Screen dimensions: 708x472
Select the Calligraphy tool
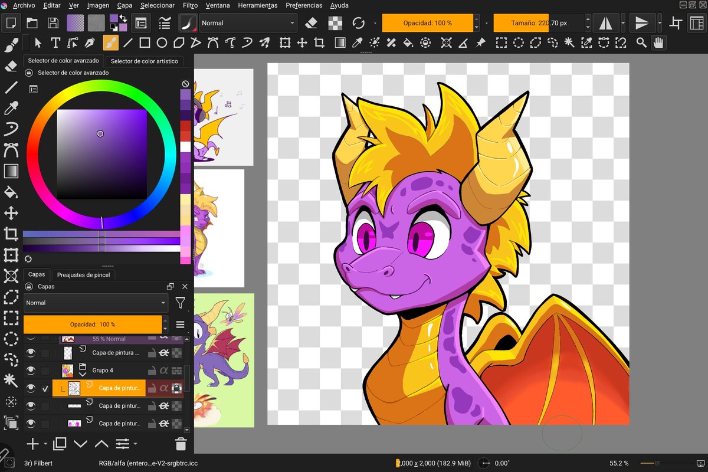[90, 42]
